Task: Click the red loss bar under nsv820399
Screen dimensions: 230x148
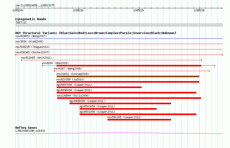Action: click(x=128, y=82)
